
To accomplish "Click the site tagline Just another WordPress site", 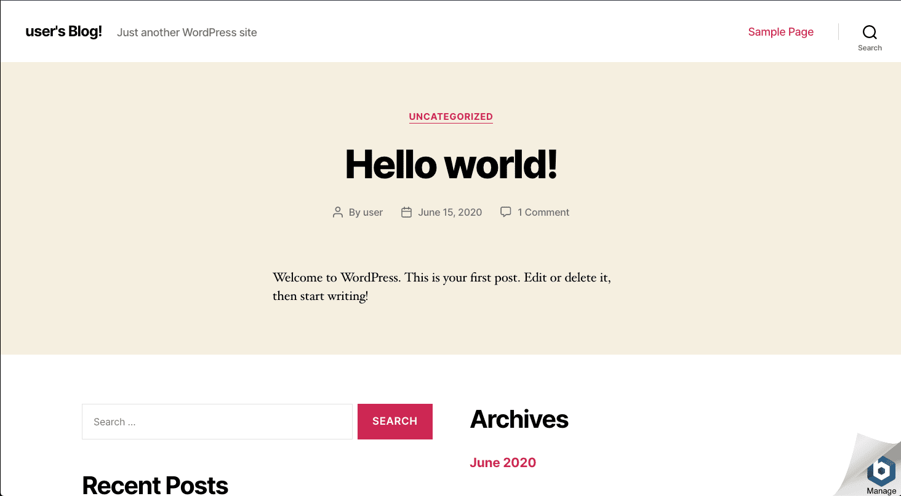I will click(x=187, y=33).
